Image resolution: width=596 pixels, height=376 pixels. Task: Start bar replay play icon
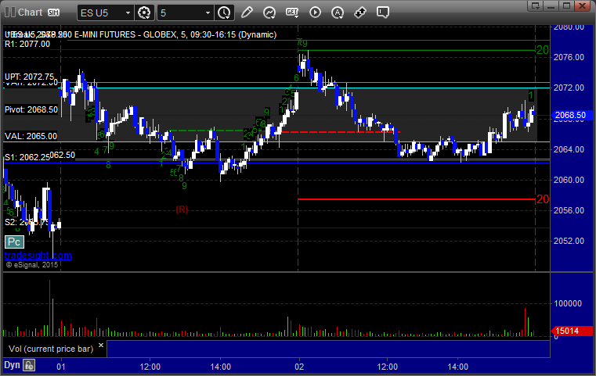(315, 13)
